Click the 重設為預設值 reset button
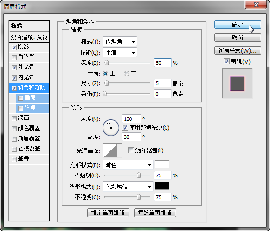Screen dimensions: 270x231 click(x=155, y=213)
